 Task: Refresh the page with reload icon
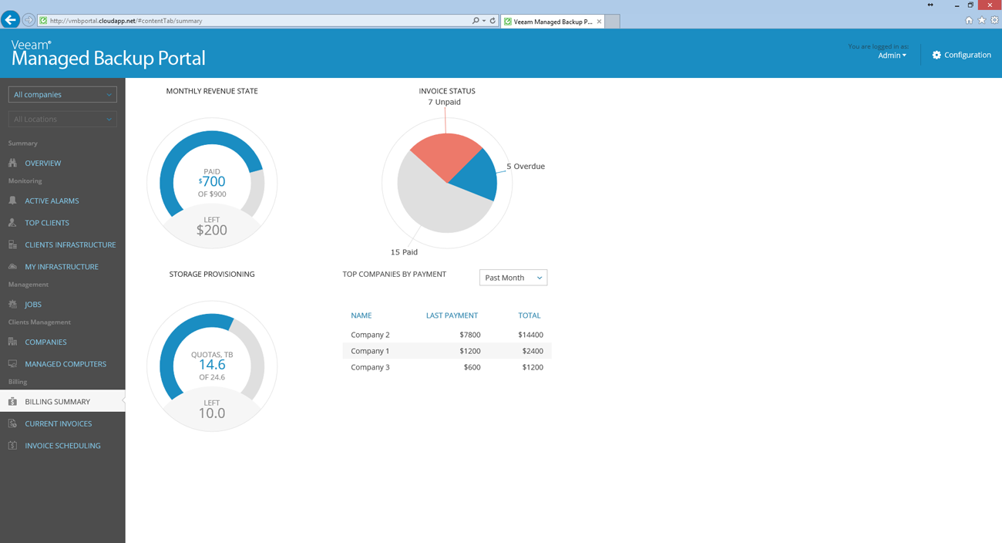point(493,21)
